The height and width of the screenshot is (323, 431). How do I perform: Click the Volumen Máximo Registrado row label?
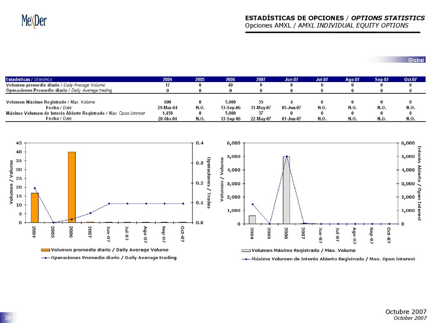[x=51, y=102]
